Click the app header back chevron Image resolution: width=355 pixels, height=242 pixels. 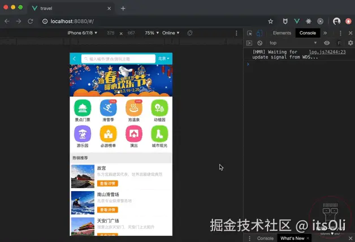coord(74,59)
